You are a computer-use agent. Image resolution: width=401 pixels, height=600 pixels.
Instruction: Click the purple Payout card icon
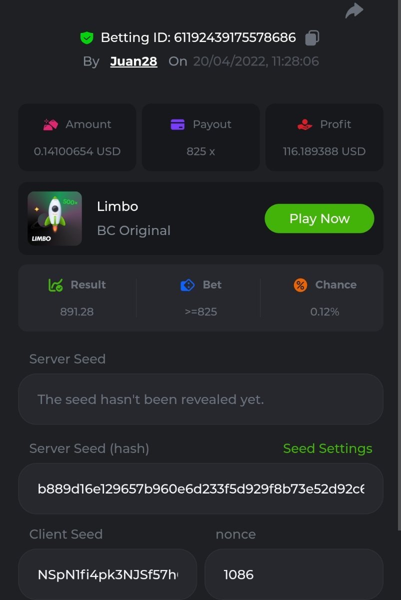[177, 124]
